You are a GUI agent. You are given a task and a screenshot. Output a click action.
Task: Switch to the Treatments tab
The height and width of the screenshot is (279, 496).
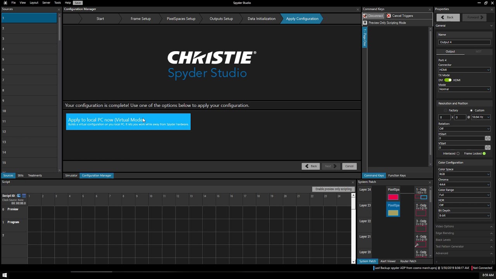[35, 176]
